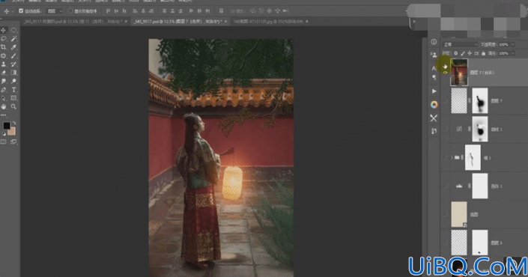Image resolution: width=528 pixels, height=277 pixels.
Task: Click the tan background color swatch
Action: coord(12,132)
